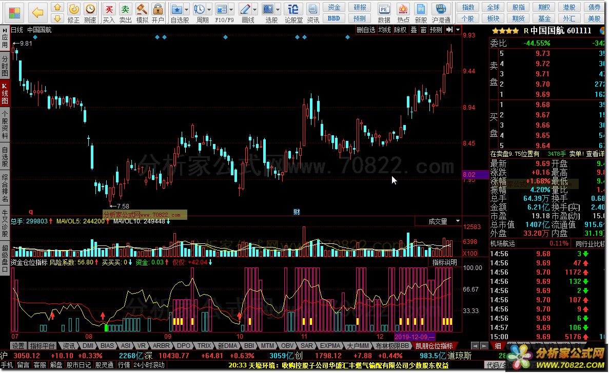Open the 论股堂 forum icon
Viewport: 609px width, 373px height.
[293, 13]
